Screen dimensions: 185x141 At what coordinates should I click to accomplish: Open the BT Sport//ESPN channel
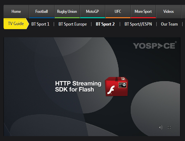138,24
